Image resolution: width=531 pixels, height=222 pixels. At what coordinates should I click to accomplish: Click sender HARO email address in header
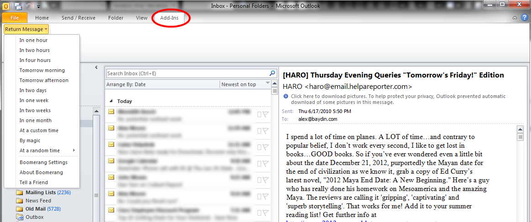[347, 86]
